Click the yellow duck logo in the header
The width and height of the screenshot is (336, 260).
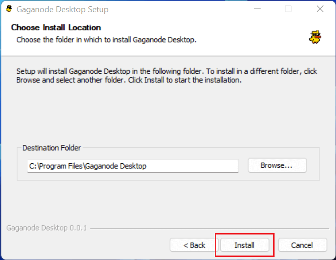pos(315,37)
